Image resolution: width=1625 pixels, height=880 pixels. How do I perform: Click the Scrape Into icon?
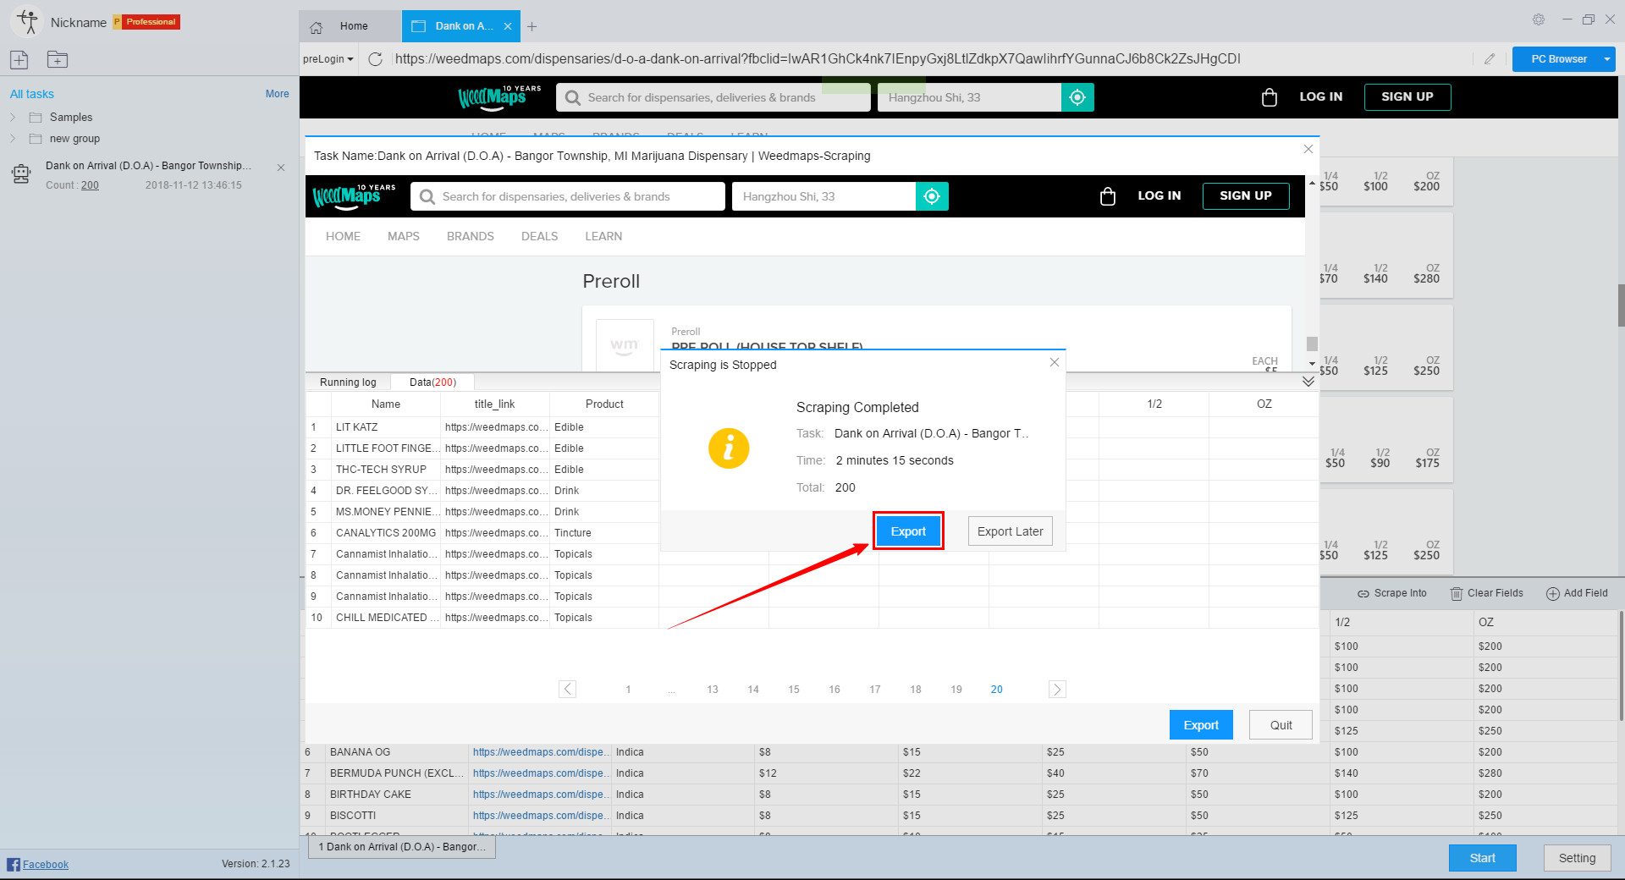tap(1363, 594)
